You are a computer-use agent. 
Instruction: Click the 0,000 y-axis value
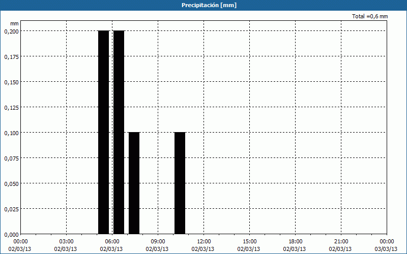point(12,235)
